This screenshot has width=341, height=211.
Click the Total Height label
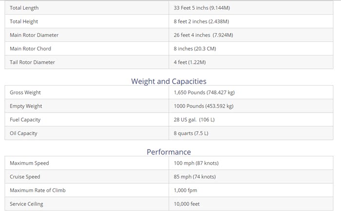(x=24, y=21)
